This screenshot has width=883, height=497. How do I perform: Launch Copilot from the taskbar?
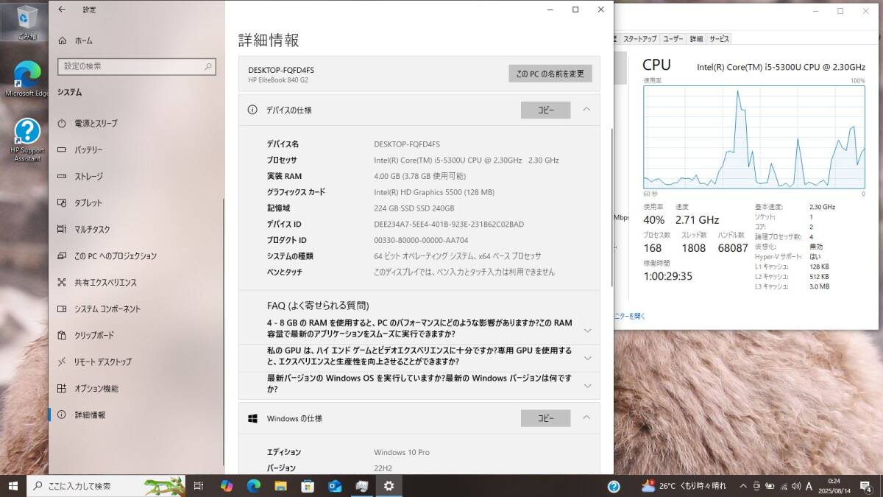point(227,486)
